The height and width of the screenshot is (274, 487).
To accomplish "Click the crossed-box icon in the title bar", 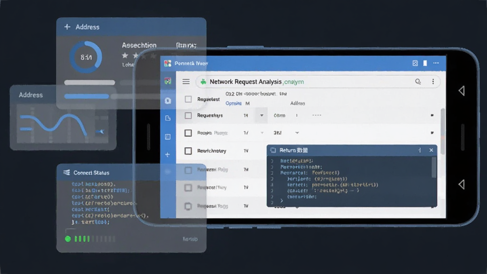I will pos(415,63).
